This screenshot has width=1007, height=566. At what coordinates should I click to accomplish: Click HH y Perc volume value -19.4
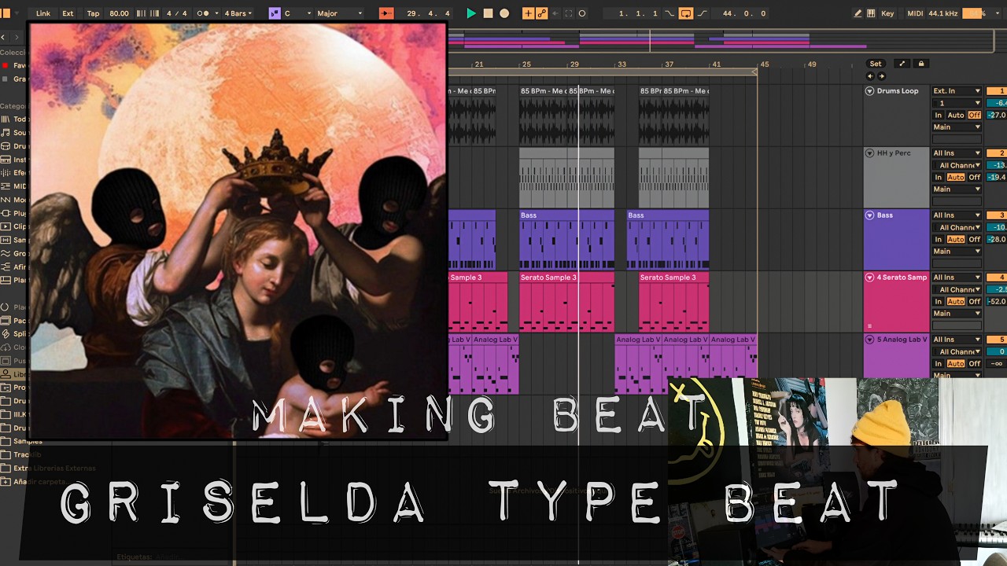[x=998, y=177]
